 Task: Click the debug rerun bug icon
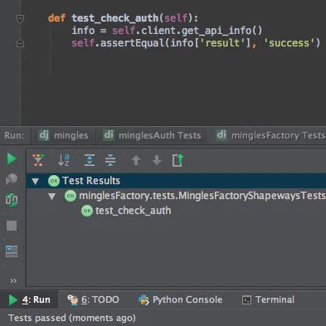click(12, 179)
